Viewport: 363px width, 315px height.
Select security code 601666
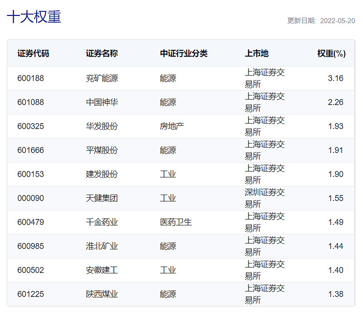click(30, 150)
